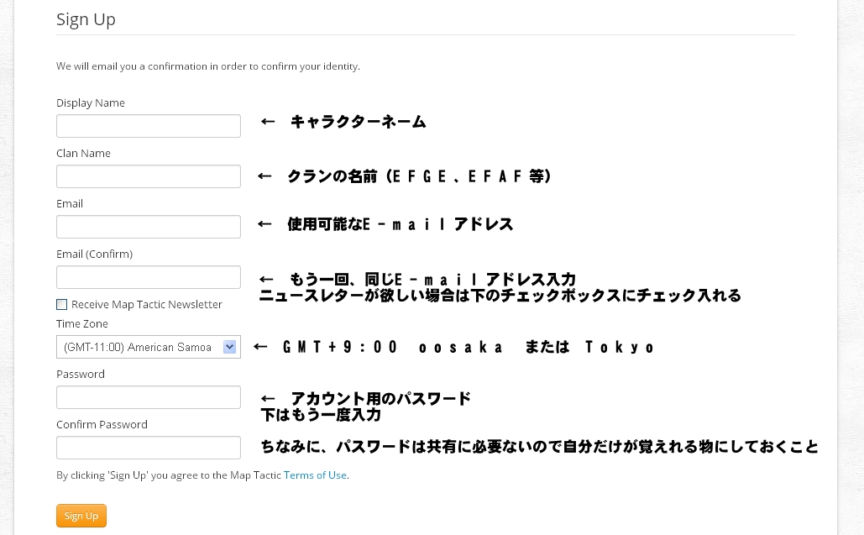Click the arrow next to the Time Zone dropdown
This screenshot has width=864, height=535.
tap(260, 347)
